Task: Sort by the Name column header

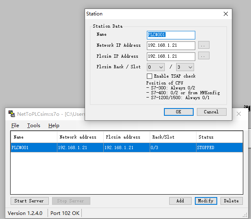Action: click(34, 137)
